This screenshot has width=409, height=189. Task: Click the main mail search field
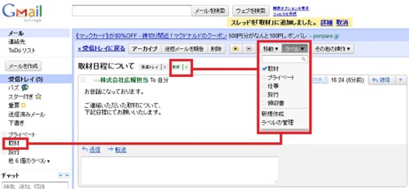(x=132, y=11)
